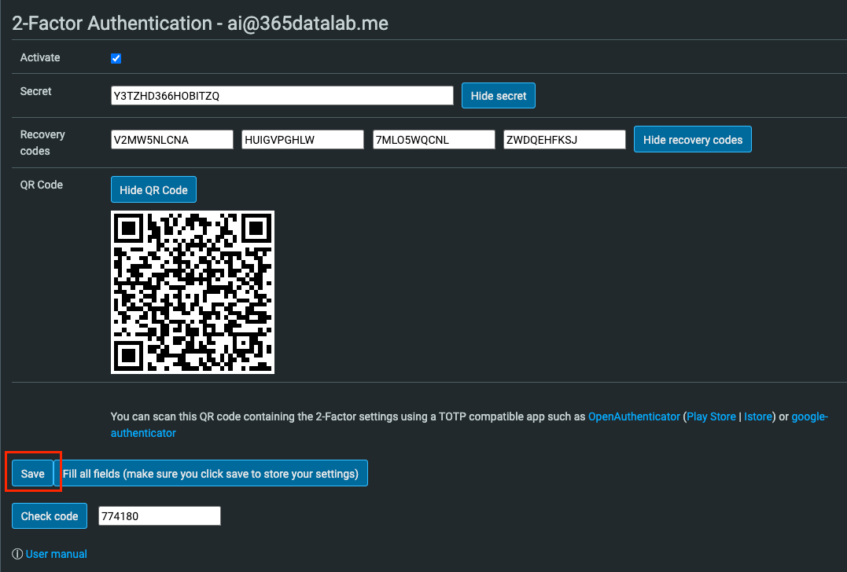Click the Check code button

coord(50,516)
